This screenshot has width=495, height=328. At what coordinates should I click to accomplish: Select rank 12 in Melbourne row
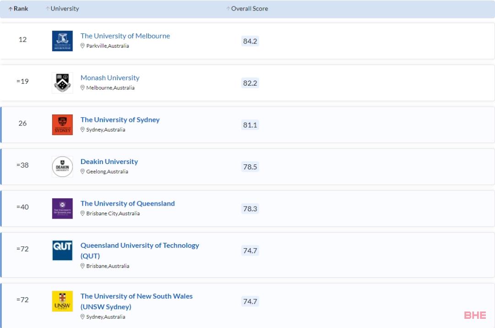coord(22,40)
